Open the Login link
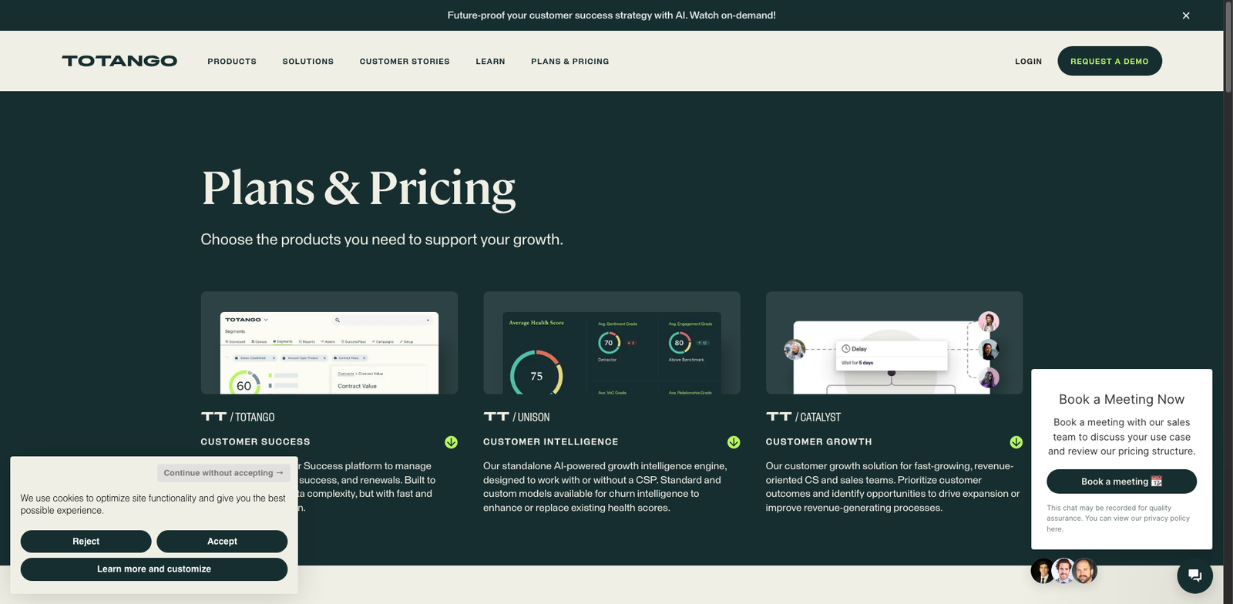 [x=1028, y=62]
